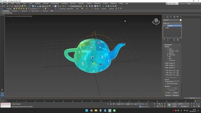201x113 pixels.
Task: Click the Auto Key button
Action: [174, 104]
